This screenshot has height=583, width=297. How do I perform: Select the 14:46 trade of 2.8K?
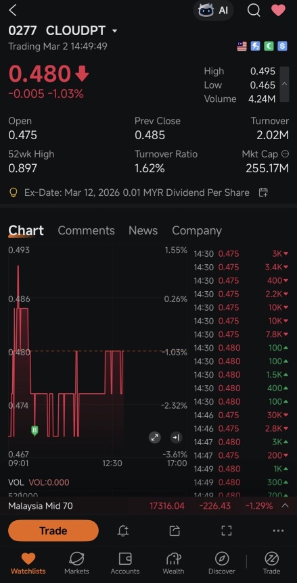coord(241,428)
